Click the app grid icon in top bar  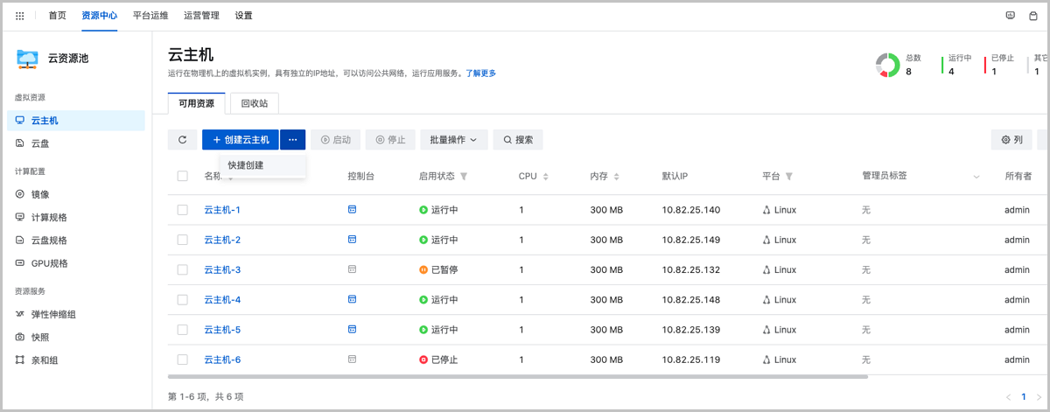(x=20, y=16)
